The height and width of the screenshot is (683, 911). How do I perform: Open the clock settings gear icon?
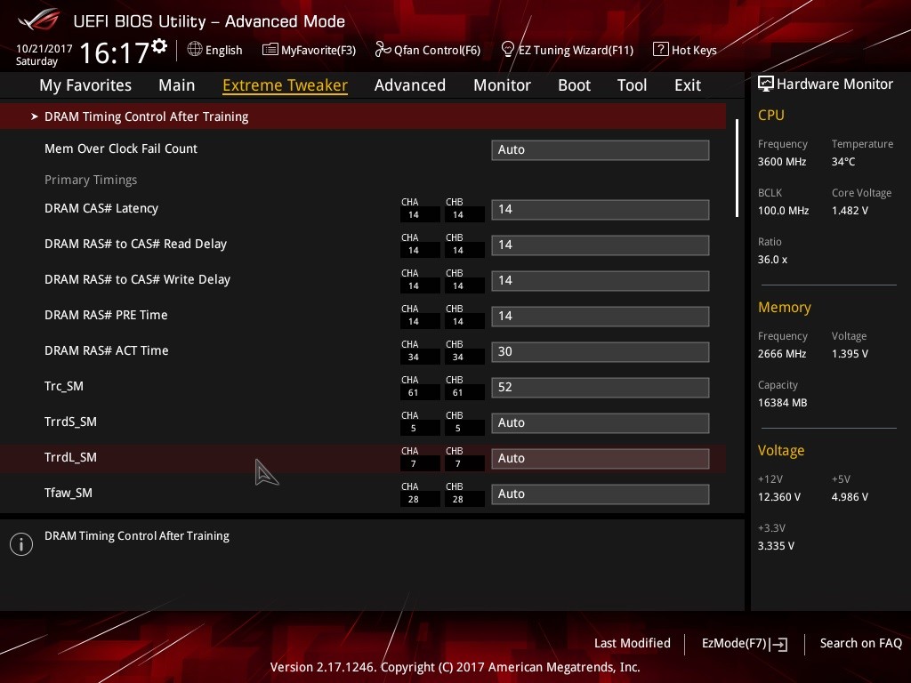click(159, 46)
